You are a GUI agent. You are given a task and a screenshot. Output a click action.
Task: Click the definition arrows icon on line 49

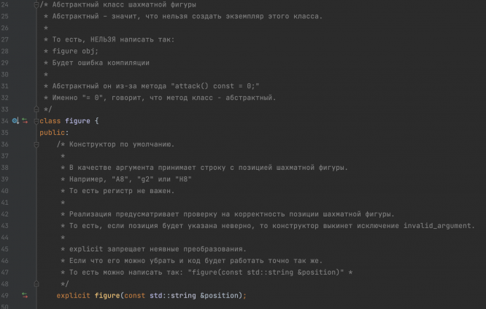tap(24, 295)
